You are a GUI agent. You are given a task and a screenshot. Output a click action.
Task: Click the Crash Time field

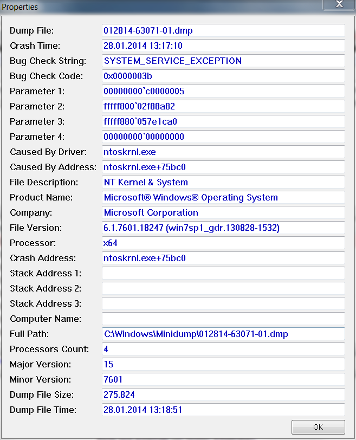(x=223, y=46)
